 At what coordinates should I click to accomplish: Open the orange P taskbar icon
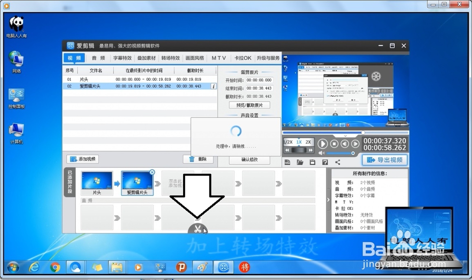coord(181,267)
